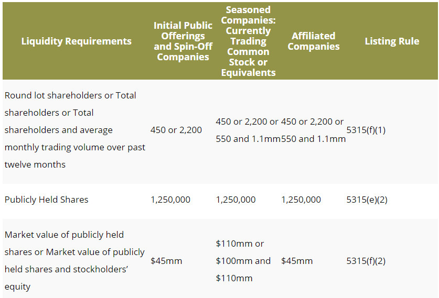This screenshot has width=439, height=298.
Task: Select the Publicly Held Shares row label
Action: coord(46,200)
